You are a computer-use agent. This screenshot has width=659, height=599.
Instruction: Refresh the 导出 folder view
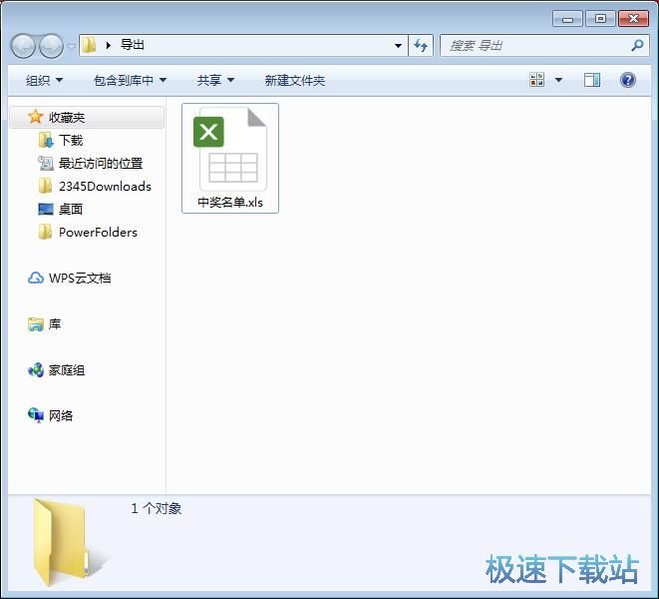[x=421, y=45]
